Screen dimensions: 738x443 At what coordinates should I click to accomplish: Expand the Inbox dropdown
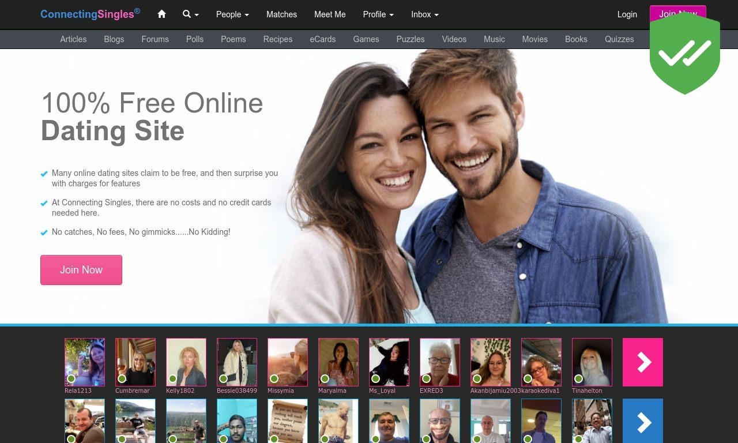pyautogui.click(x=425, y=14)
